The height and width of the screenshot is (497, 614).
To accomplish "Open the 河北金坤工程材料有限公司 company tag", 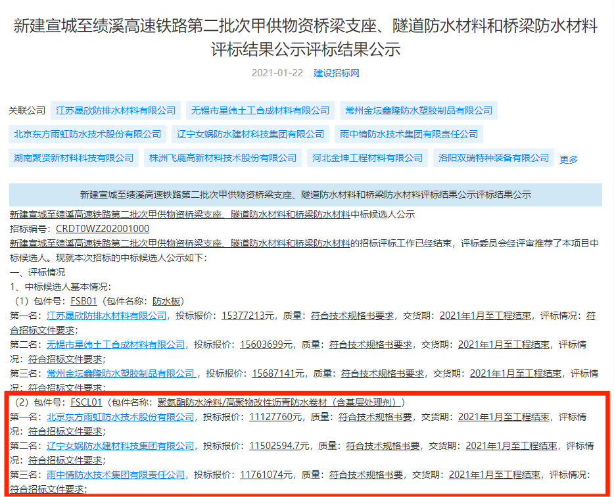I will click(367, 158).
